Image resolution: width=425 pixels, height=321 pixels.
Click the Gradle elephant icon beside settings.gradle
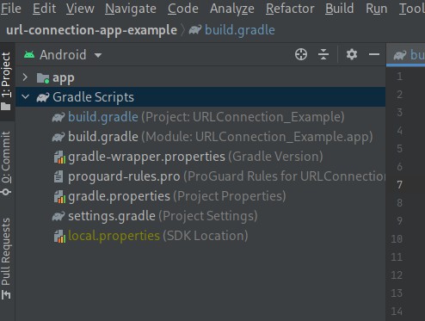(59, 216)
